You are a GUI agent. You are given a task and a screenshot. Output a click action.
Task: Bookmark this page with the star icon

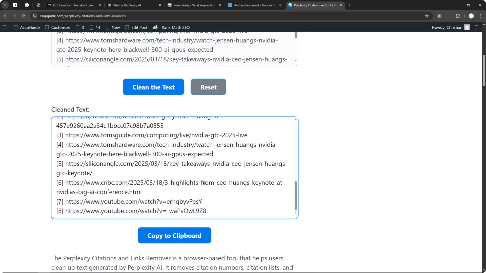click(x=427, y=16)
